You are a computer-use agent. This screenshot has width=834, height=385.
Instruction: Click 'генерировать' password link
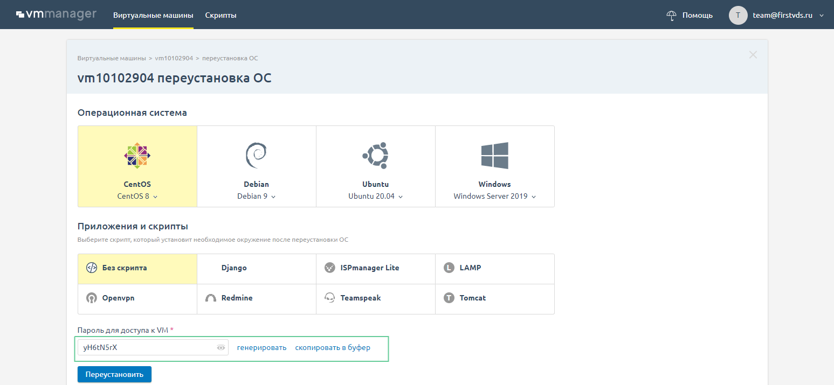261,347
